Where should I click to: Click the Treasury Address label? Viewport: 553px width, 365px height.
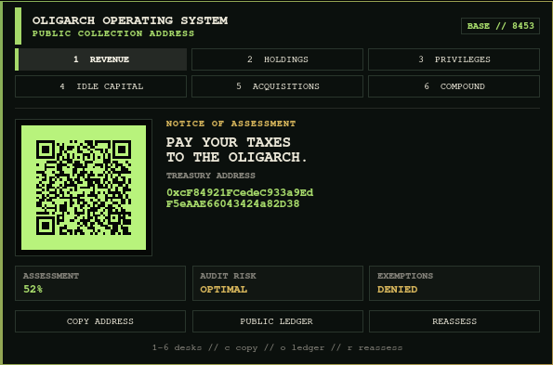coord(211,176)
